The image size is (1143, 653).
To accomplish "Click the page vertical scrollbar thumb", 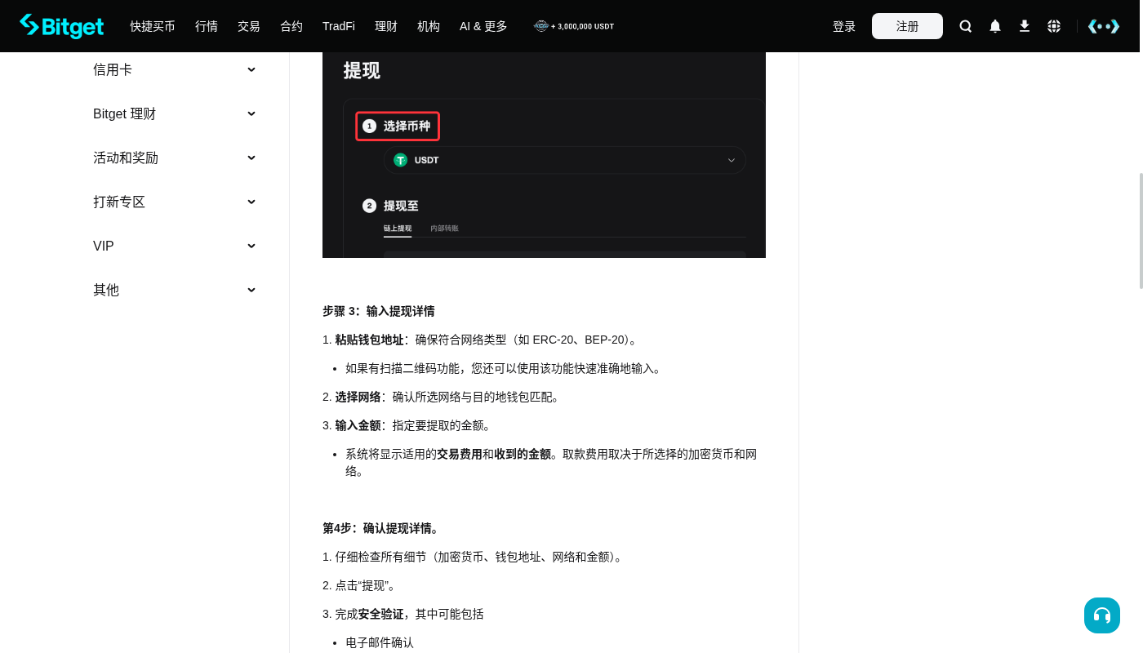I will pos(1141,231).
